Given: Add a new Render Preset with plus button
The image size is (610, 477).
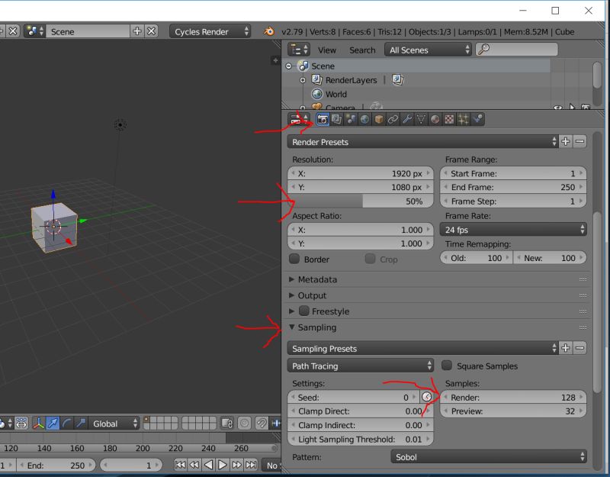Looking at the screenshot, I should pos(566,140).
